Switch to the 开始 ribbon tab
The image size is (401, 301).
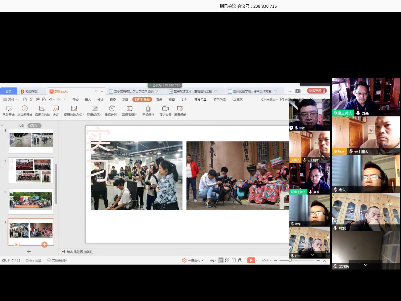tap(76, 99)
